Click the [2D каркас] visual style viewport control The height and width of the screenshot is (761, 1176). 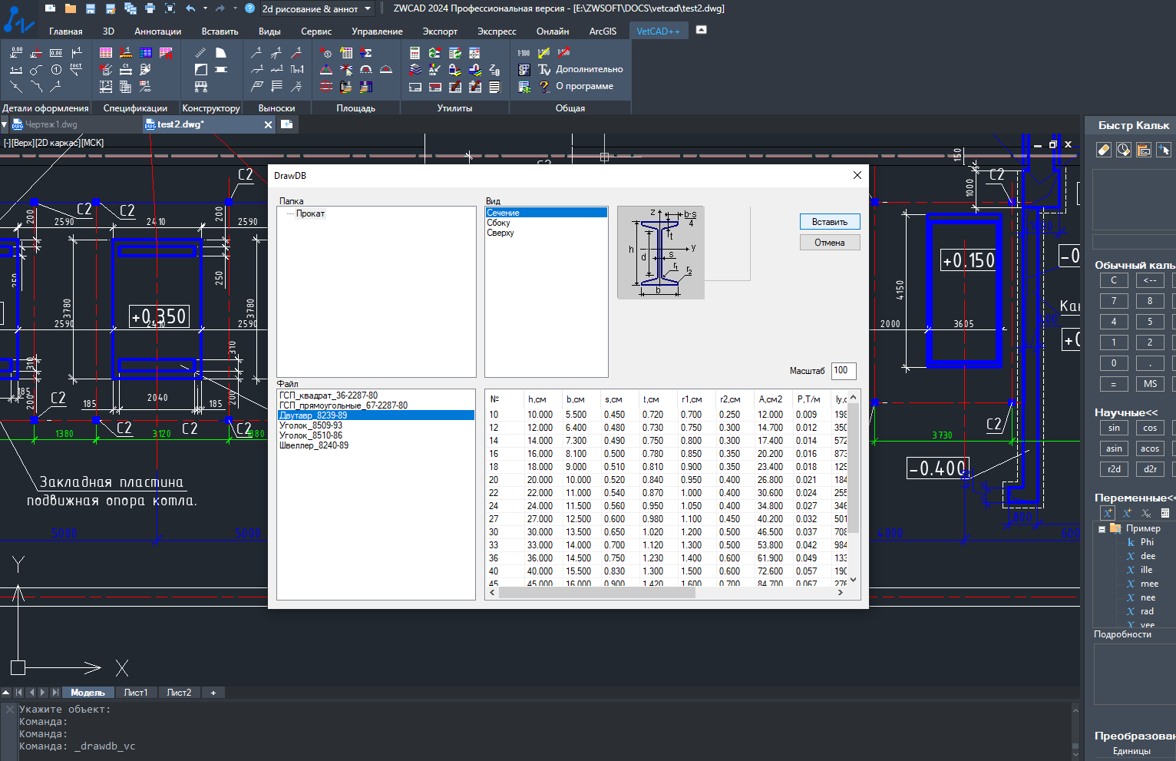pyautogui.click(x=58, y=143)
